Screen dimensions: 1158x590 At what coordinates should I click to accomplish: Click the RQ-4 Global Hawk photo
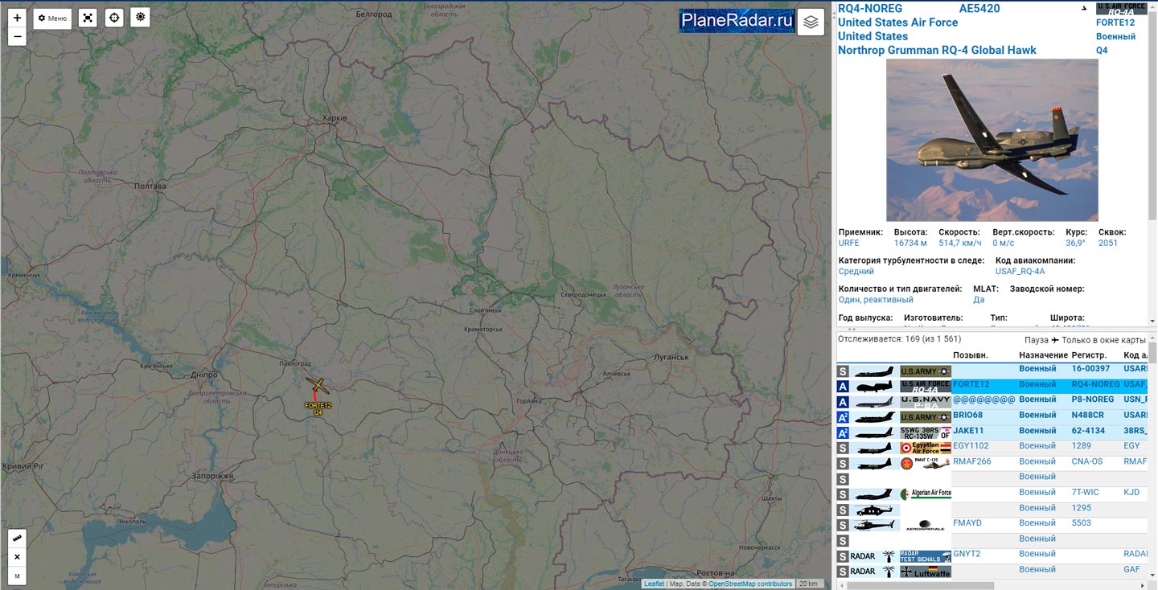(x=992, y=140)
